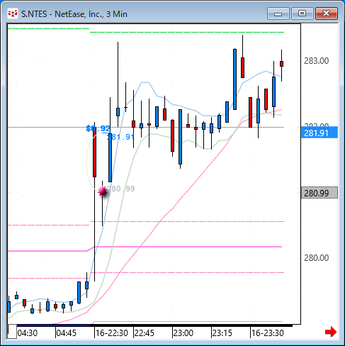Click the $0.92 profit label on chart
This screenshot has width=345, height=346.
[98, 128]
